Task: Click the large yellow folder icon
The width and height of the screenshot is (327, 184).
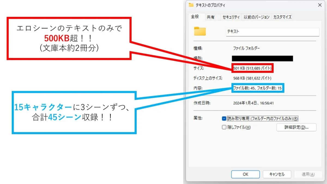Action: [x=200, y=31]
